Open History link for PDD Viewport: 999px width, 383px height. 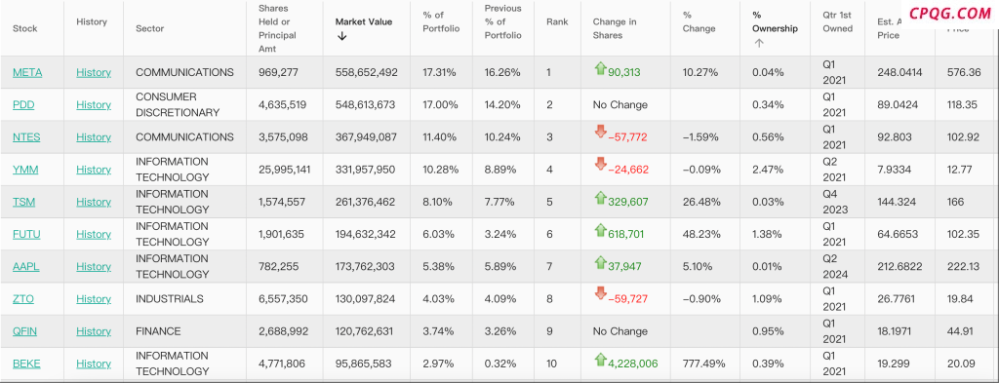[94, 105]
